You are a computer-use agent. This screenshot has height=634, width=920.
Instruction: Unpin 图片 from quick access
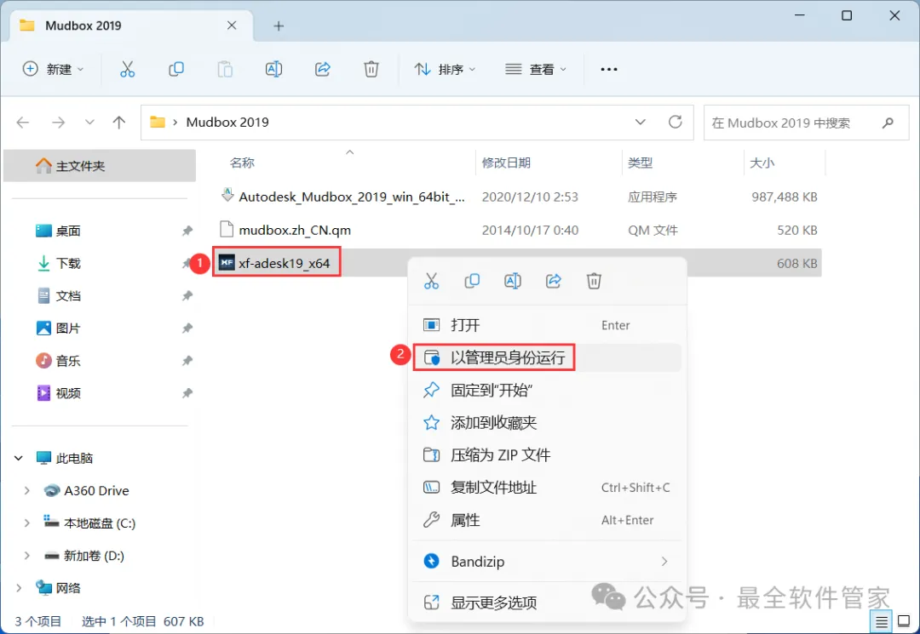(187, 328)
